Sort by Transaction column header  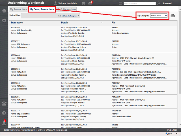(x=17, y=23)
